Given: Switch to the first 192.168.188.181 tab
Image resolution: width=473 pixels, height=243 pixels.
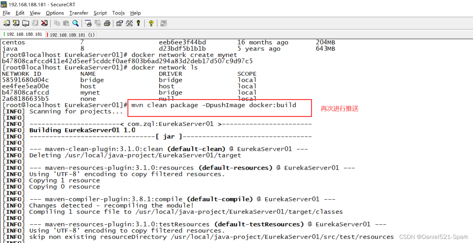Looking at the screenshot, I should point(23,34).
